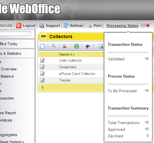Viewport: 154px width, 143px height.
Task: Go to page 1 in the pager
Action: 43,88
